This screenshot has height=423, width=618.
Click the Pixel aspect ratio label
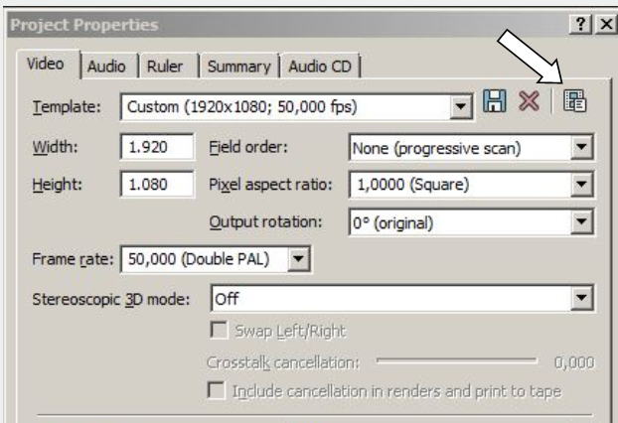[x=270, y=185]
